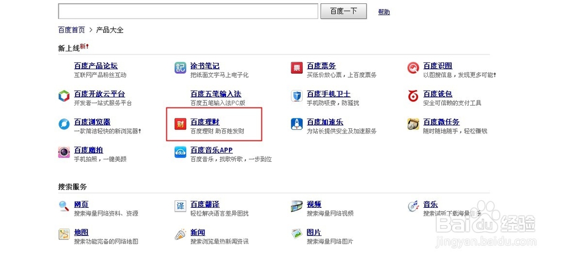568x261 pixels.
Task: Open the 百度浏览器 link
Action: click(x=92, y=122)
